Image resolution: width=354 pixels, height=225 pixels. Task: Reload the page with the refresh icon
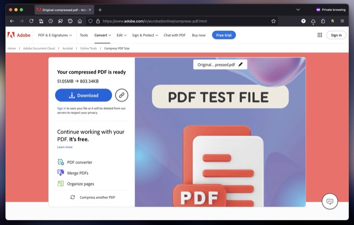tap(31, 21)
